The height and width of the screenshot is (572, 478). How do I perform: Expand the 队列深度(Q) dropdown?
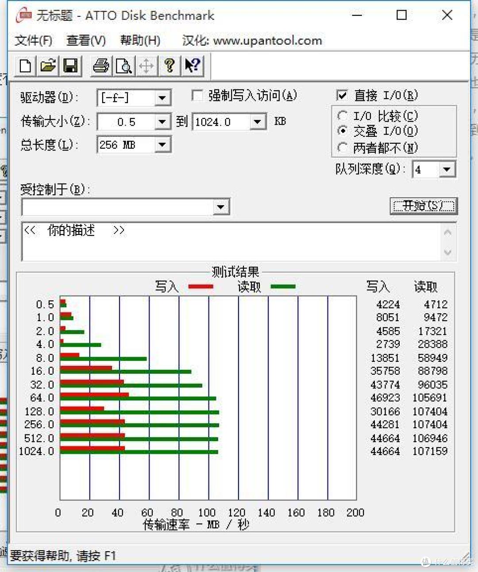[x=447, y=169]
